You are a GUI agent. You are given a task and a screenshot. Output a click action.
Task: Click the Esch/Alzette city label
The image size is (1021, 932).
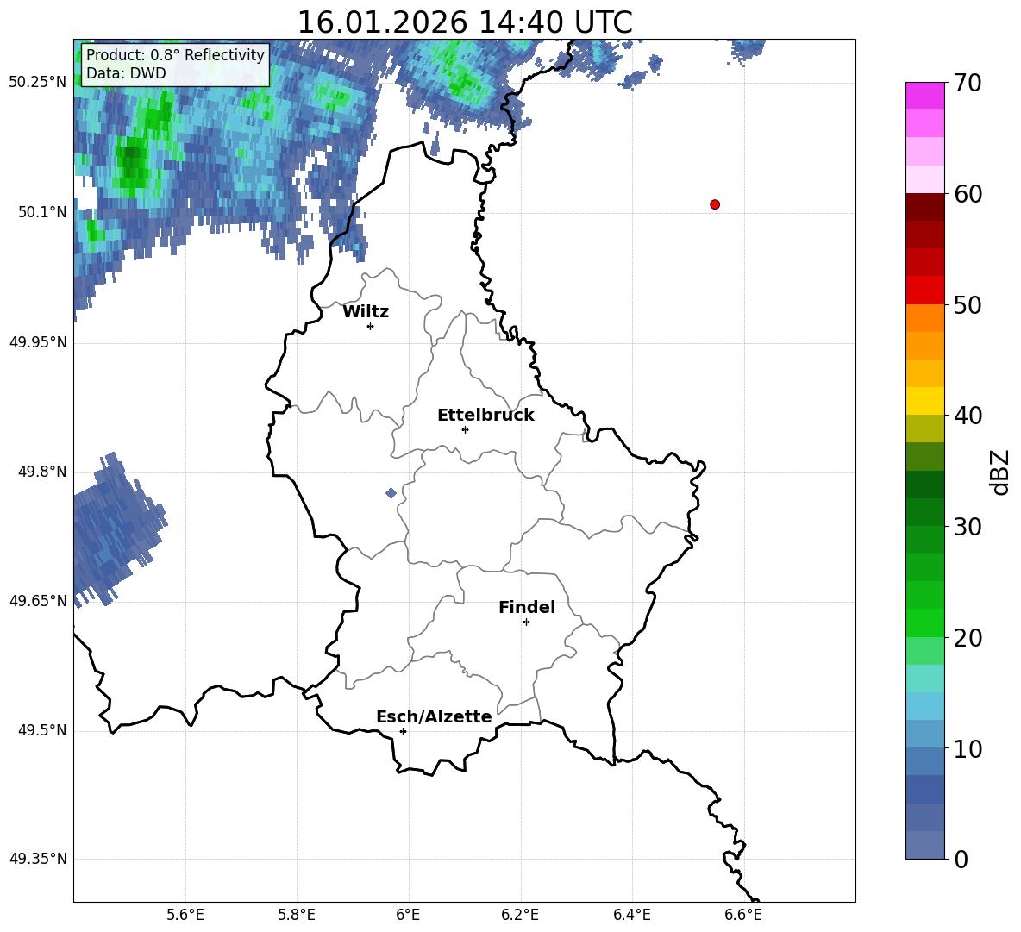[434, 716]
